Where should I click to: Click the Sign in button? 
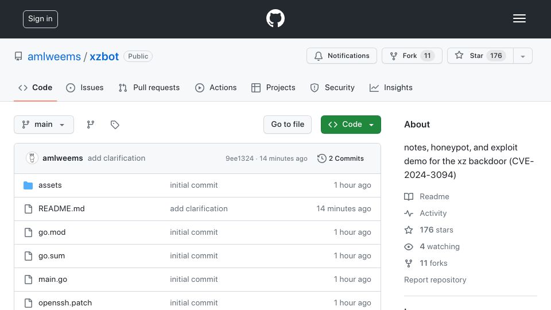pos(40,19)
